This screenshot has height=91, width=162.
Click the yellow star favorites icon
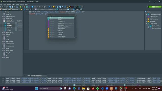pyautogui.click(x=21, y=9)
